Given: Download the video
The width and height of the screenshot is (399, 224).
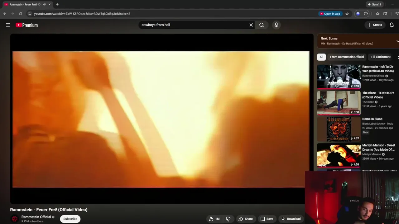Looking at the screenshot, I should pos(291,219).
